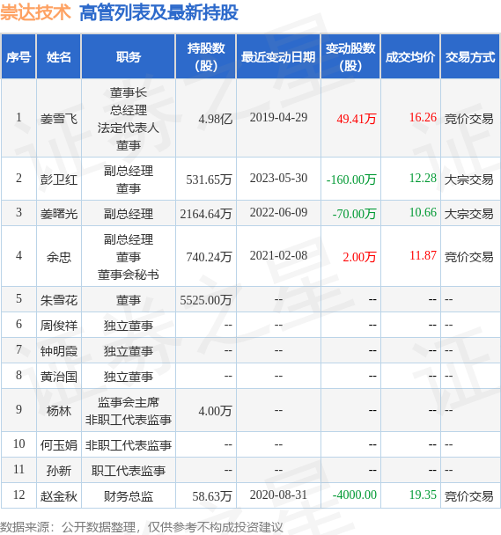The height and width of the screenshot is (535, 501).
Task: Click 竞价交易 in 赵金秋 row
Action: 468,496
